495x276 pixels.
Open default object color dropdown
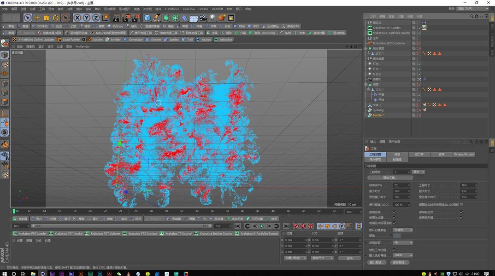[x=403, y=230]
